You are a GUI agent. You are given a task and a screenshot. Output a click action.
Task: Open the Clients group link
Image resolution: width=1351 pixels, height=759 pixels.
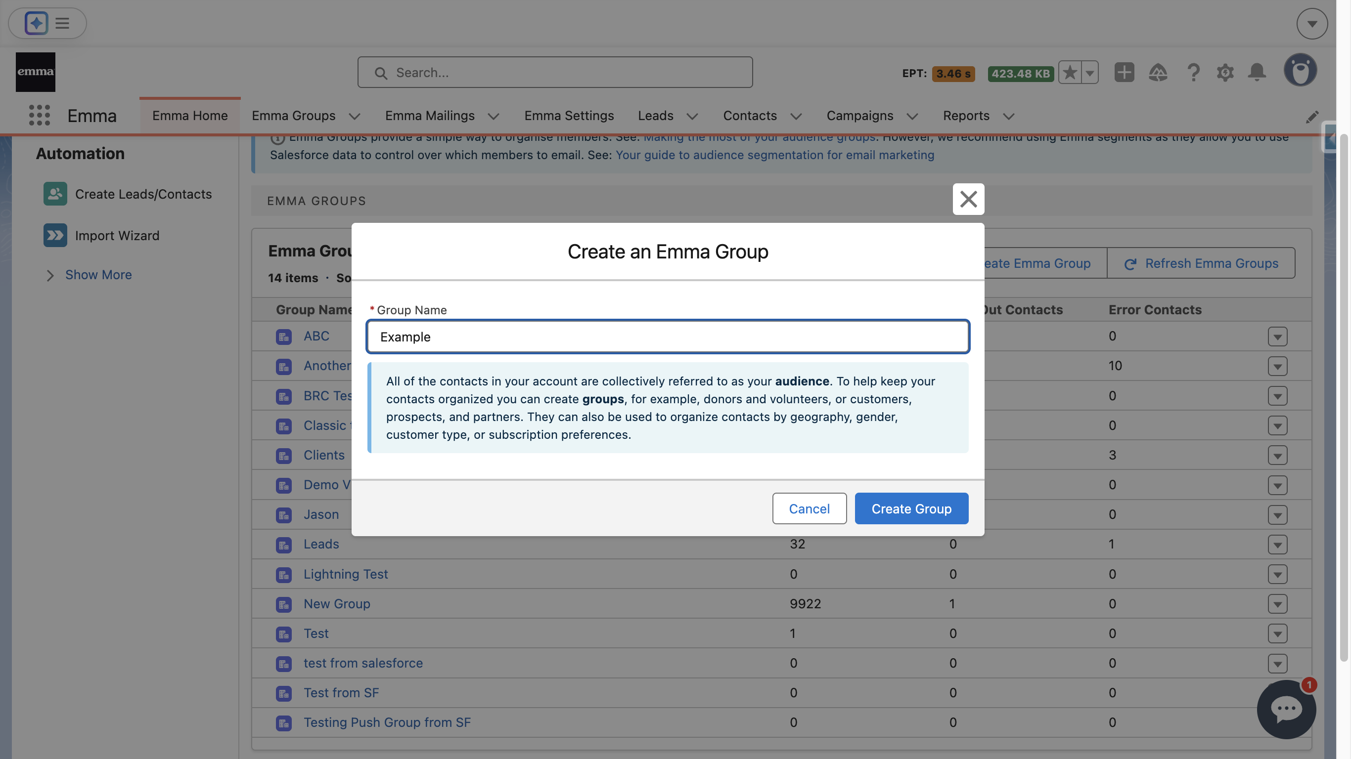[324, 455]
